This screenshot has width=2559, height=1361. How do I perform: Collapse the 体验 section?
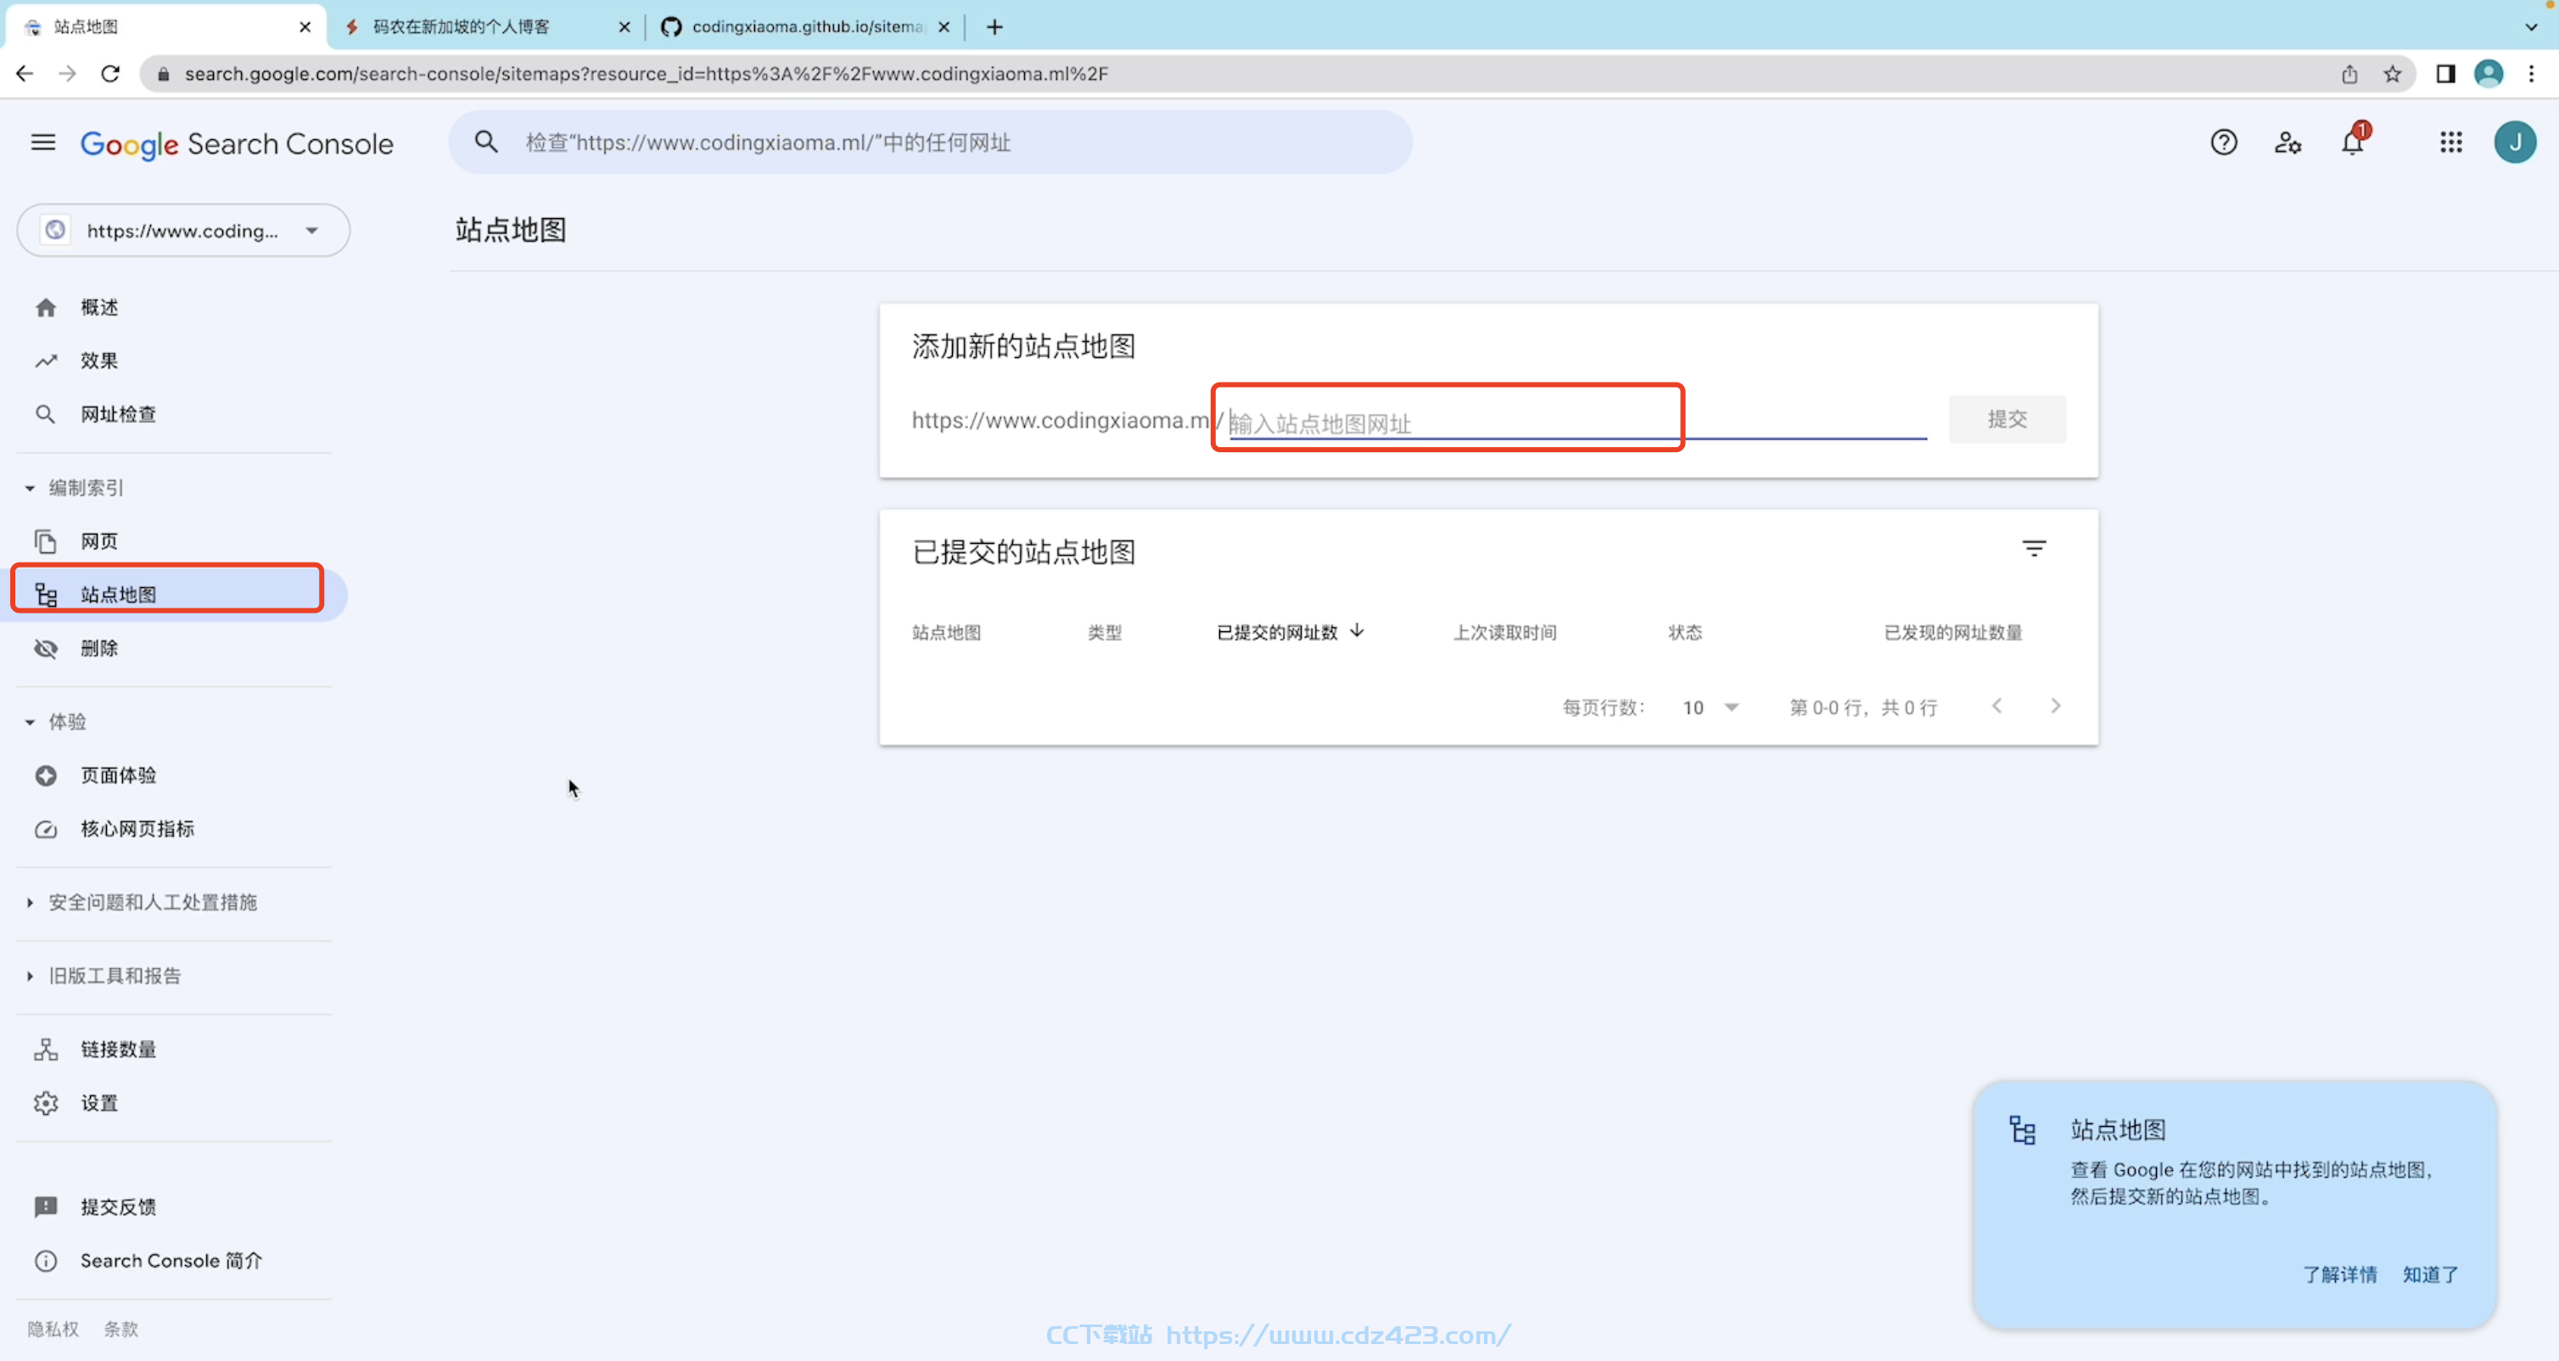coord(57,721)
